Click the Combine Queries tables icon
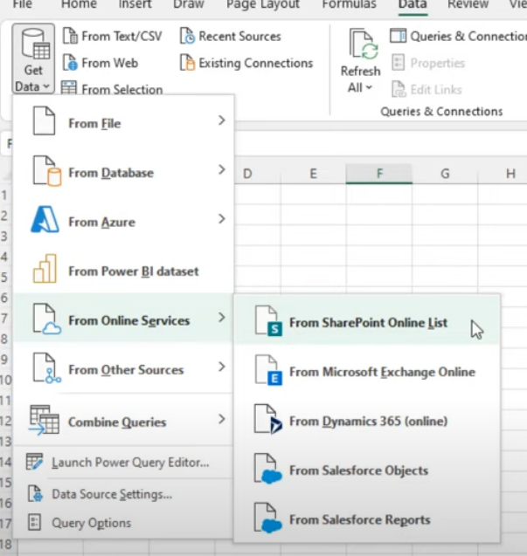Viewport: 527px width, 556px height. pyautogui.click(x=45, y=420)
